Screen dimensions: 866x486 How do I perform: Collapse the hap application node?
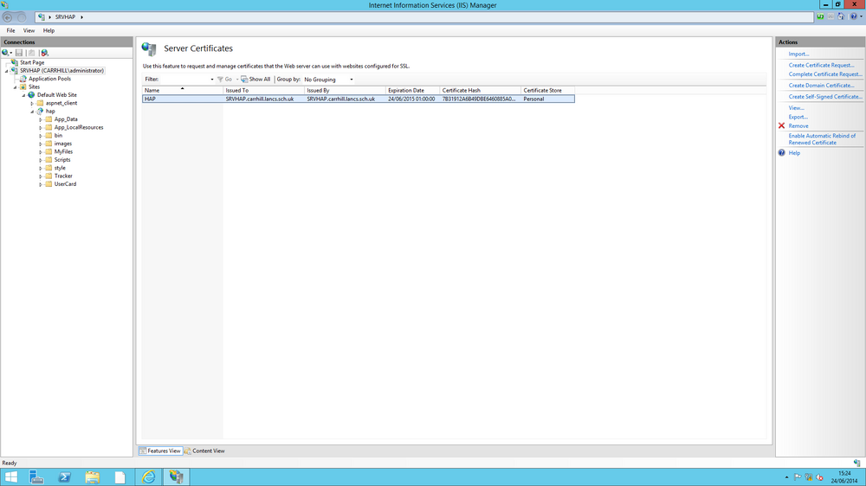pyautogui.click(x=32, y=112)
